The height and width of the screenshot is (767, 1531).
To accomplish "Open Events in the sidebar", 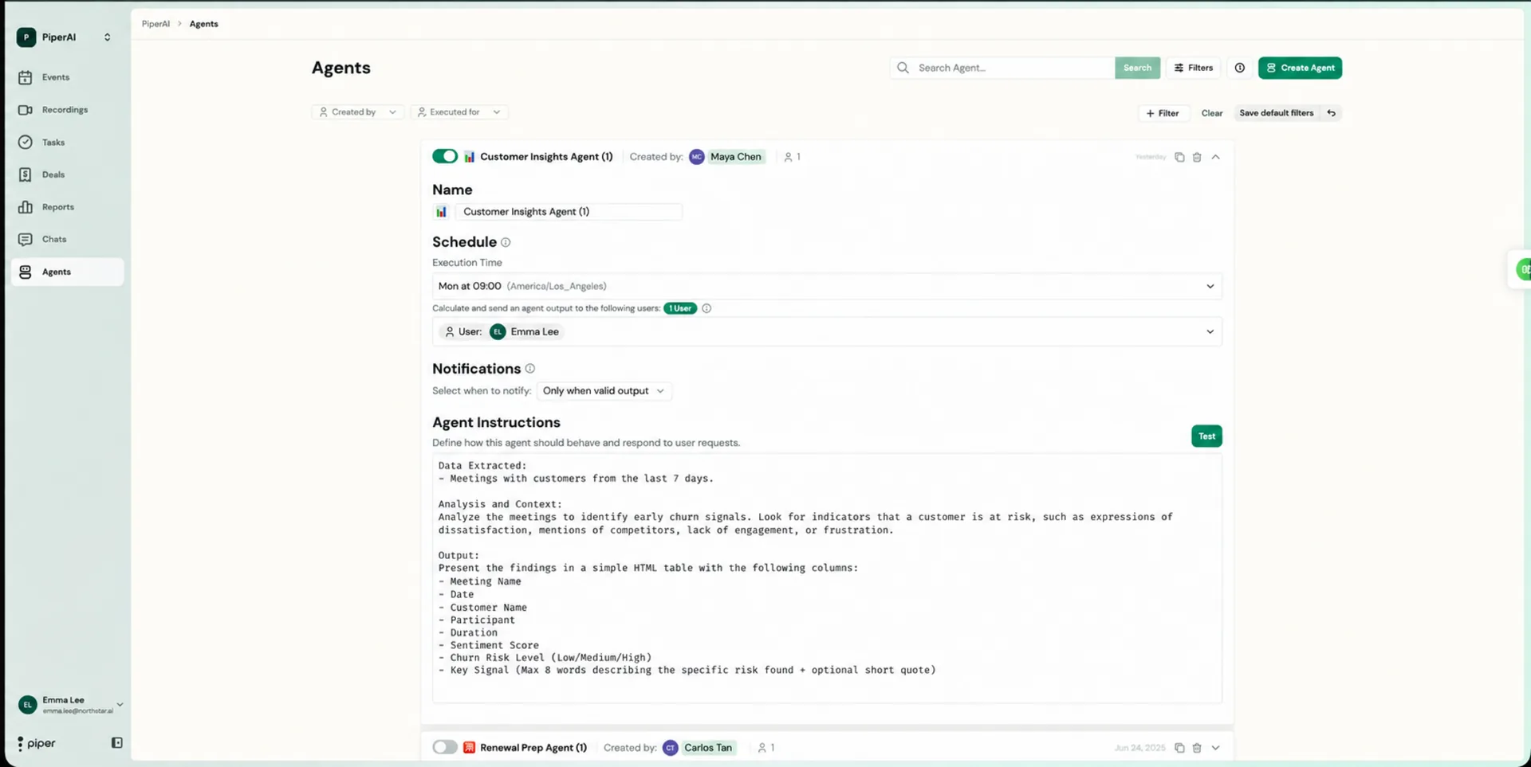I will (x=67, y=77).
